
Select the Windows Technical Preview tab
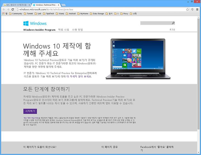click(46, 5)
